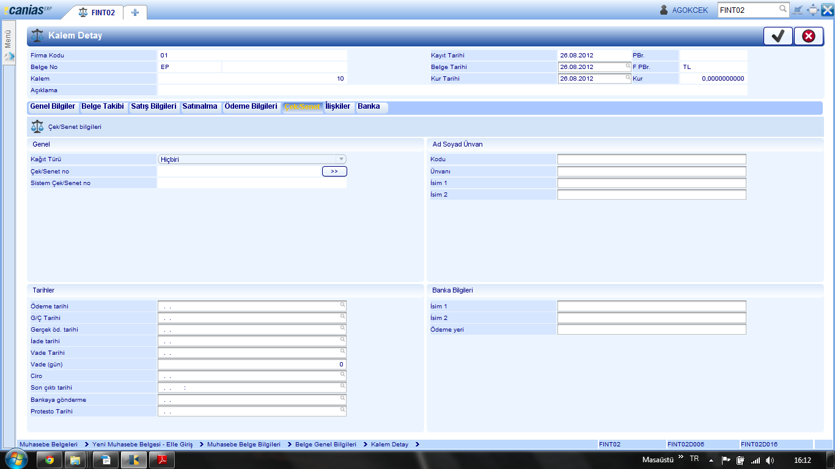This screenshot has width=835, height=469.
Task: Click the TR language indicator
Action: coord(694,459)
